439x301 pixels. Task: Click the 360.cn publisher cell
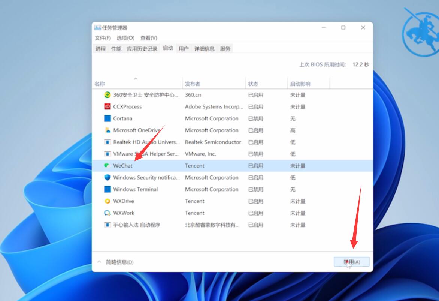pyautogui.click(x=193, y=95)
